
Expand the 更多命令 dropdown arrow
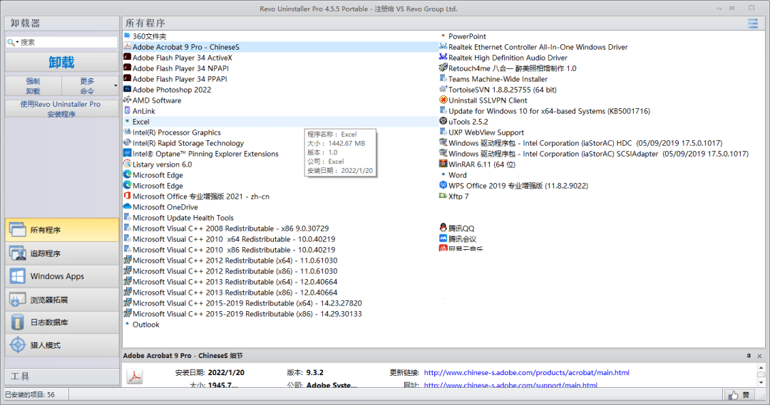point(115,86)
